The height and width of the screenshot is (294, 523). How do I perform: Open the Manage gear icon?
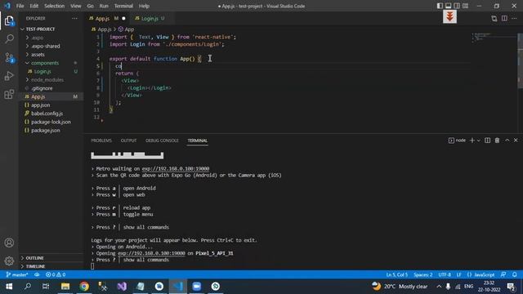[9, 261]
